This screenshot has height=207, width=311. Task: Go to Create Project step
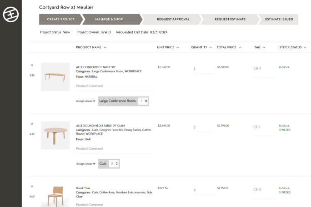click(x=60, y=19)
